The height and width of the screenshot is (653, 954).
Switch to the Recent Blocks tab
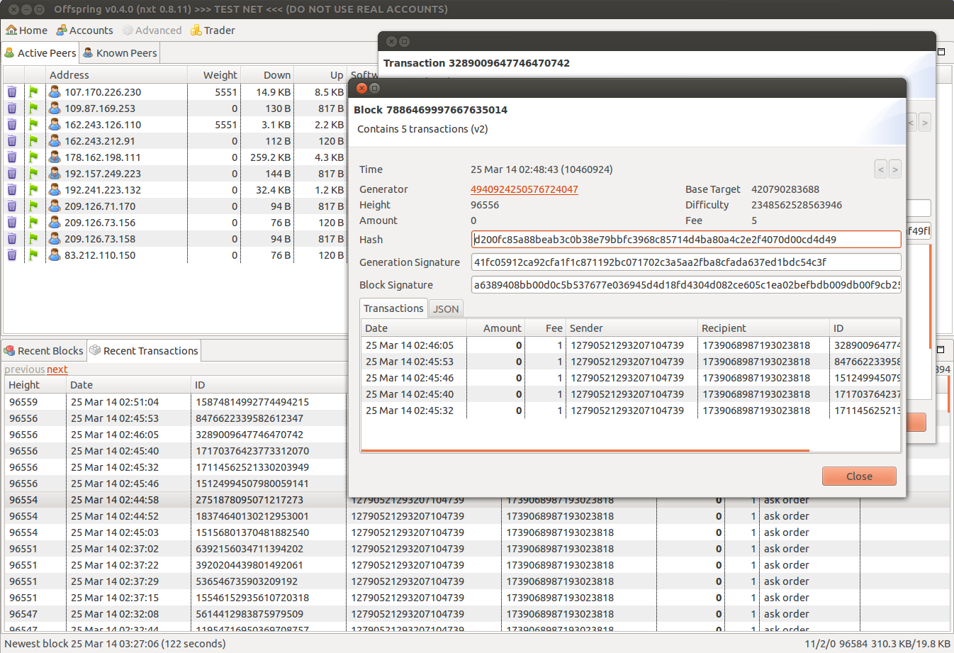(x=43, y=351)
